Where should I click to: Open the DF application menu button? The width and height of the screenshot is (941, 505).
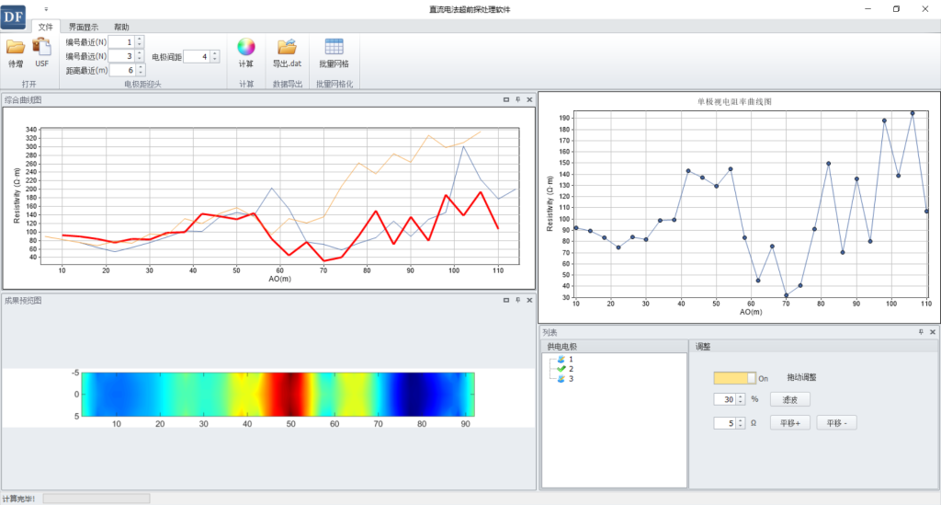[13, 17]
